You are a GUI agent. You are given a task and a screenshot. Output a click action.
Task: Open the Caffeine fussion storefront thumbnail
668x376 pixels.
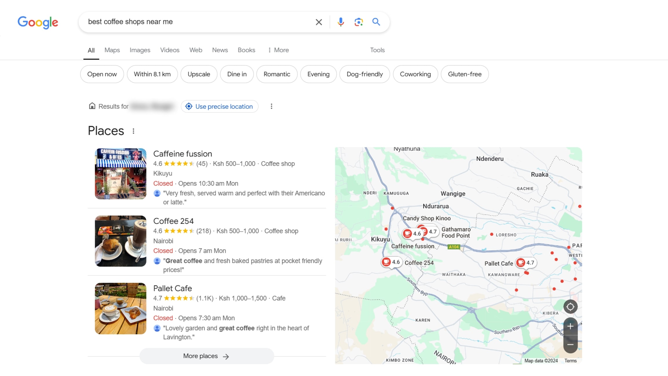(121, 174)
